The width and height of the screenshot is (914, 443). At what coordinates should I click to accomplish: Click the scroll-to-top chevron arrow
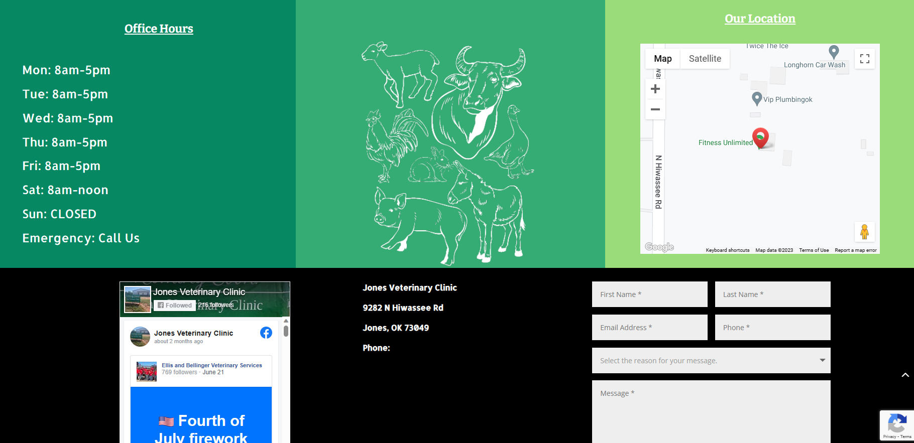(905, 375)
